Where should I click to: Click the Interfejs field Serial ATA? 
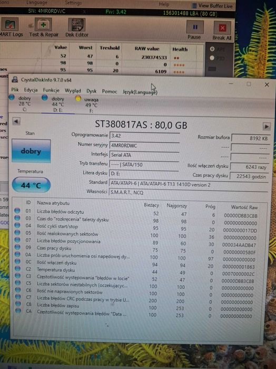144,155
